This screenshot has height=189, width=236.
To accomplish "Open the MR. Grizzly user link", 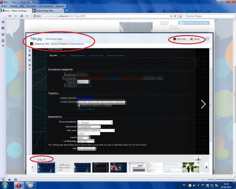I will (x=52, y=44).
